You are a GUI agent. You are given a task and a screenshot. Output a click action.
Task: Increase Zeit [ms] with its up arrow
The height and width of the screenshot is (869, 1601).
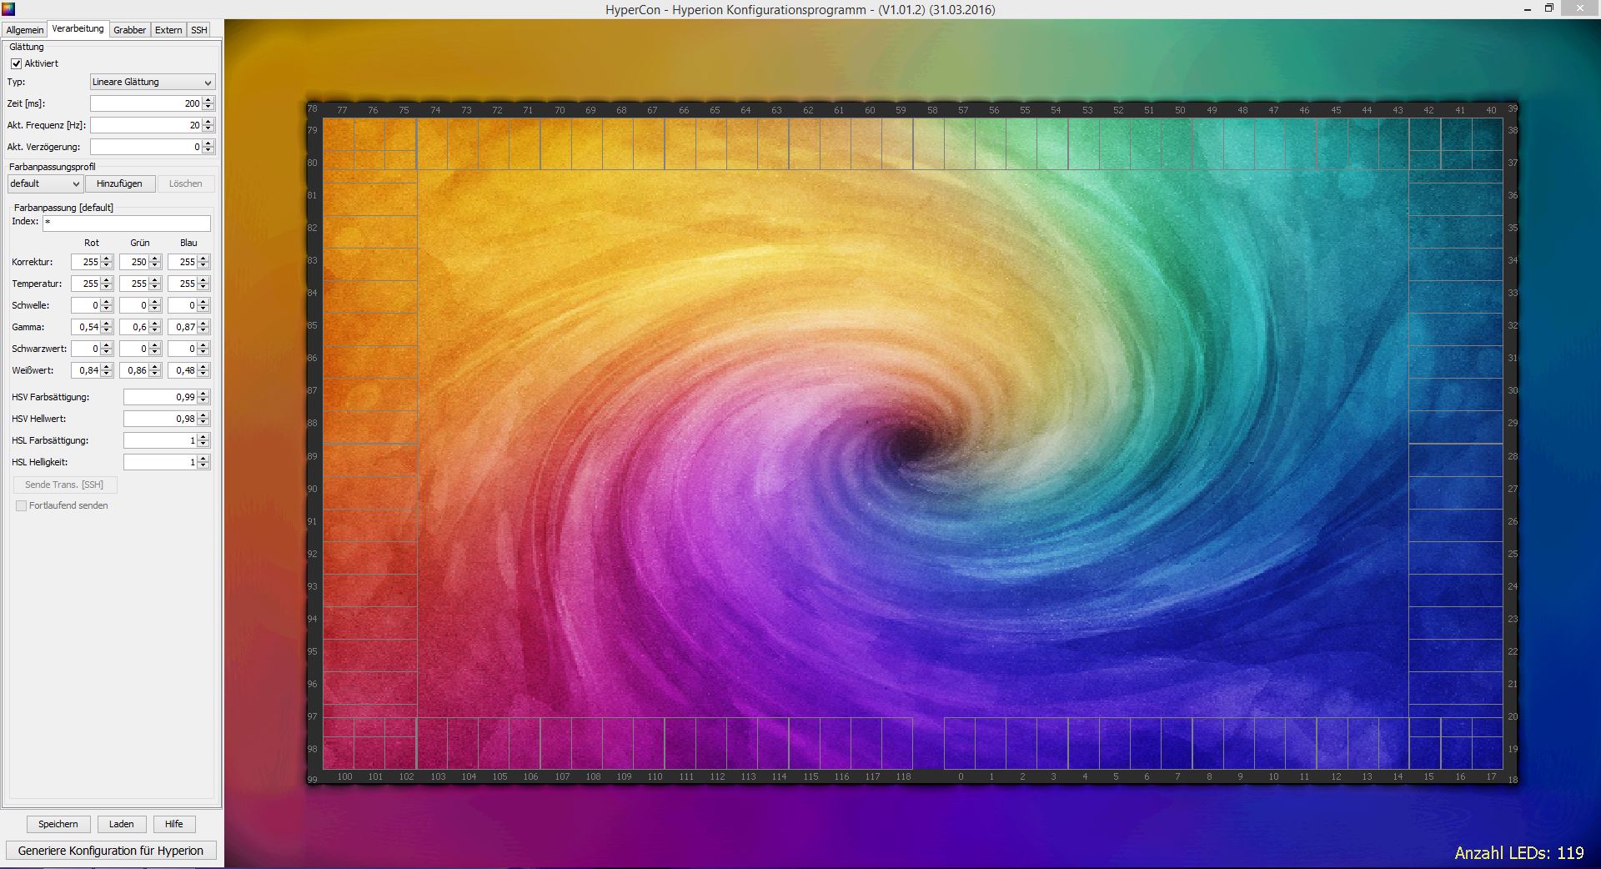click(208, 100)
